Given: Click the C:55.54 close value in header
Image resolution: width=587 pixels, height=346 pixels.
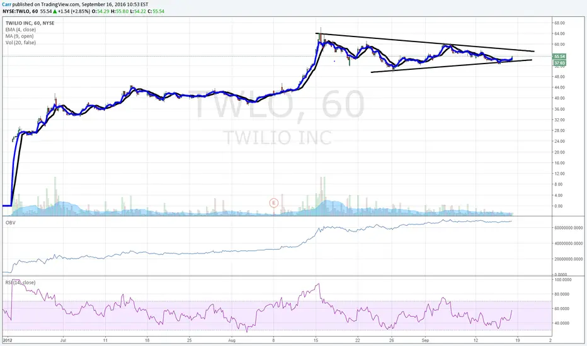Looking at the screenshot, I should coord(156,11).
